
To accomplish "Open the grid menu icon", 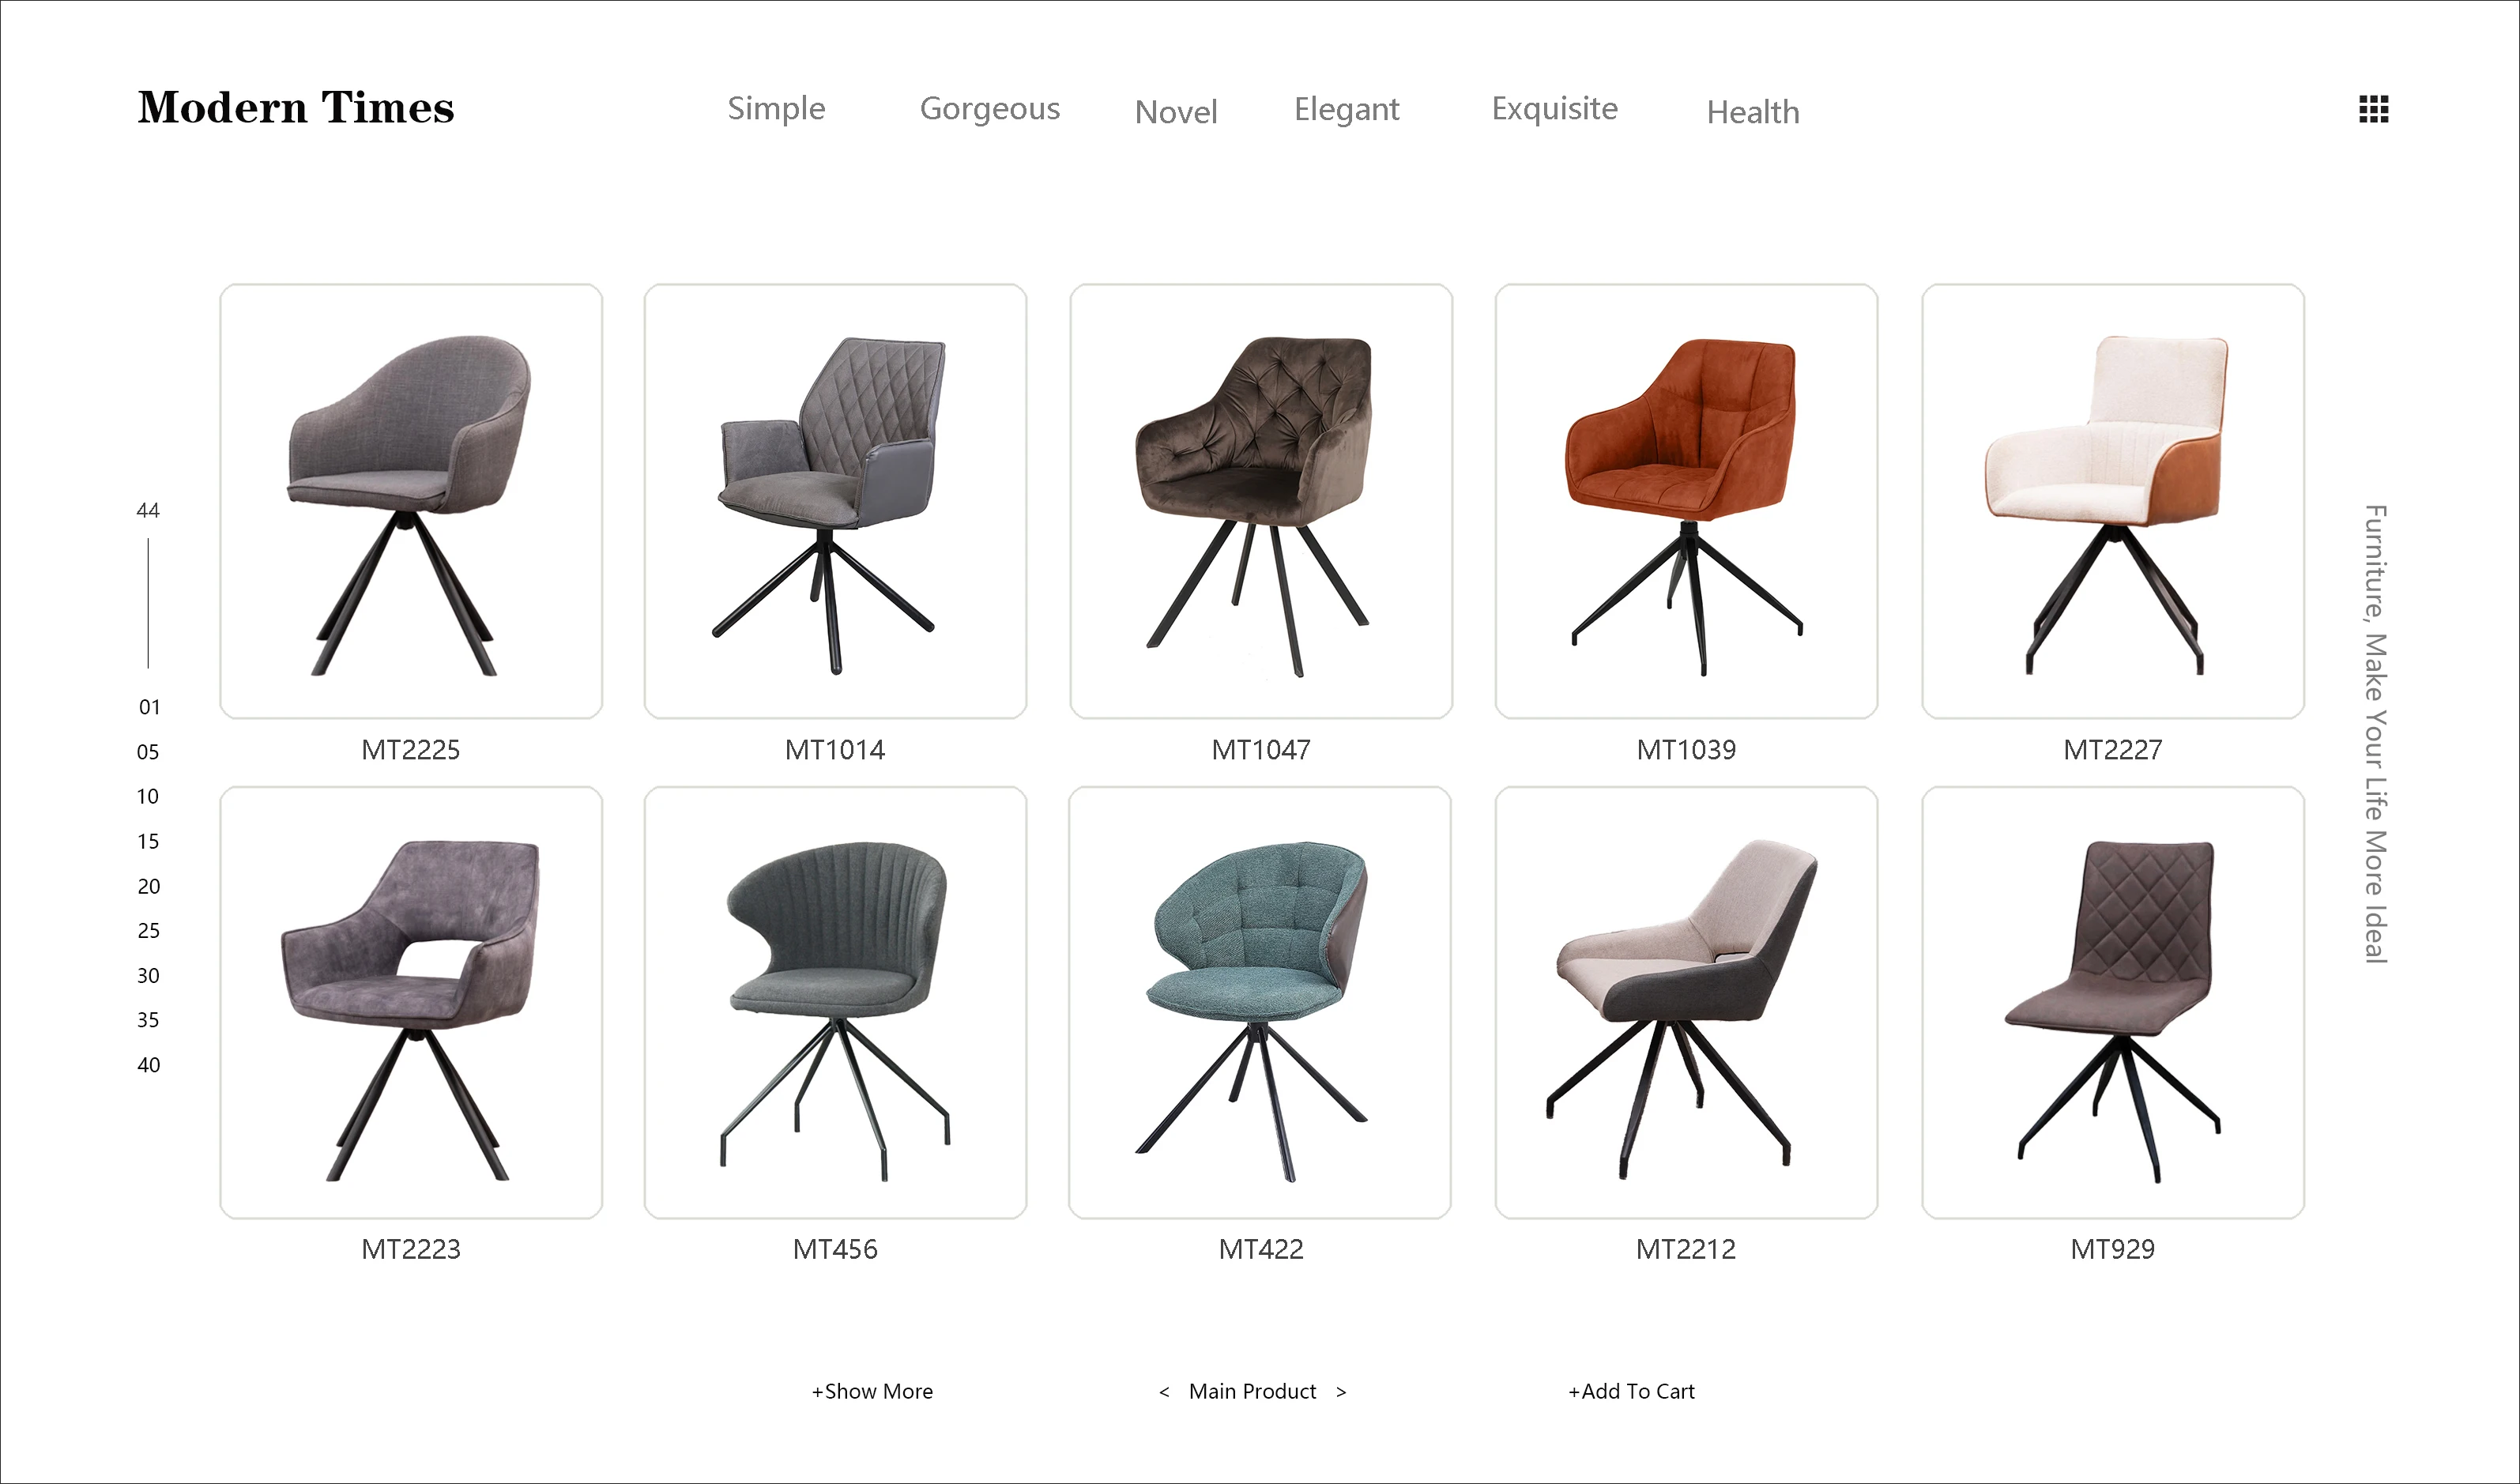I will (x=2373, y=109).
